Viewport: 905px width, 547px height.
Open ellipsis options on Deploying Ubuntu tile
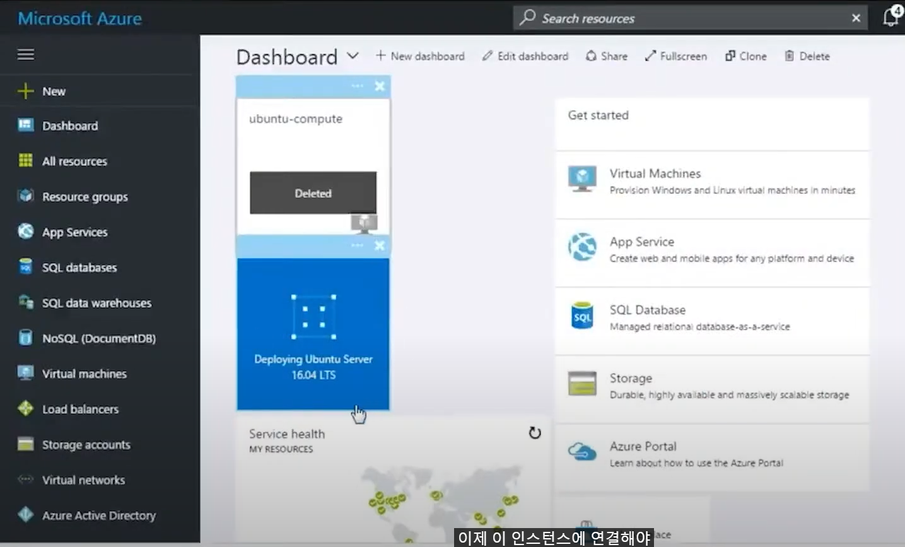[x=358, y=245]
